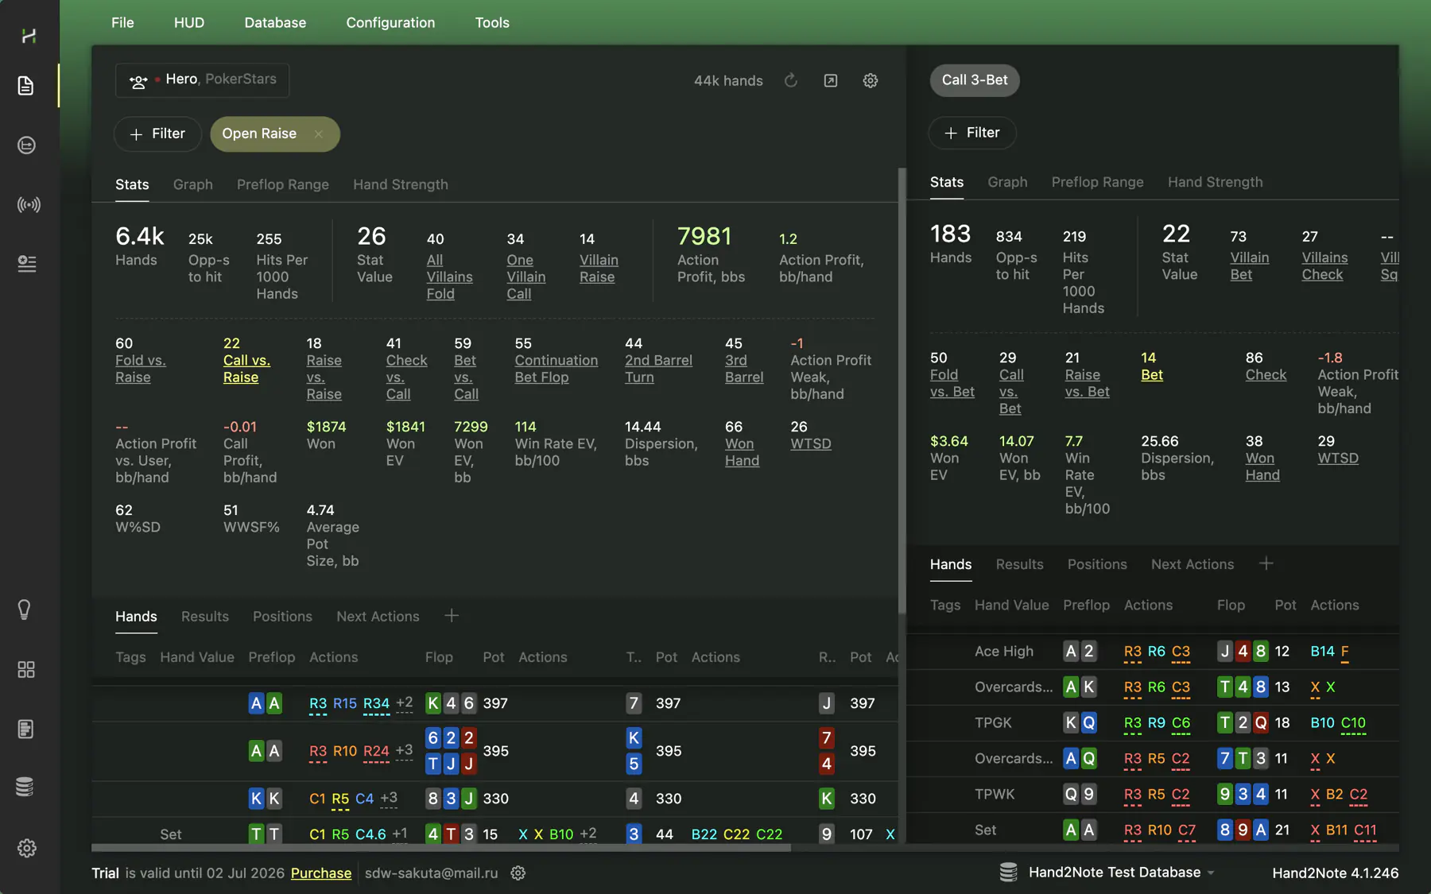This screenshot has height=894, width=1431.
Task: Click the 44k hands count label
Action: [728, 80]
